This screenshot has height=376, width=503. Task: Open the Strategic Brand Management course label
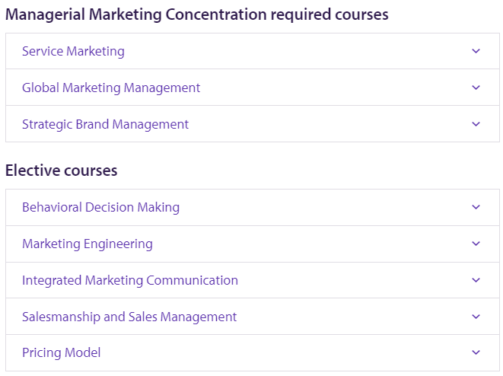point(105,124)
